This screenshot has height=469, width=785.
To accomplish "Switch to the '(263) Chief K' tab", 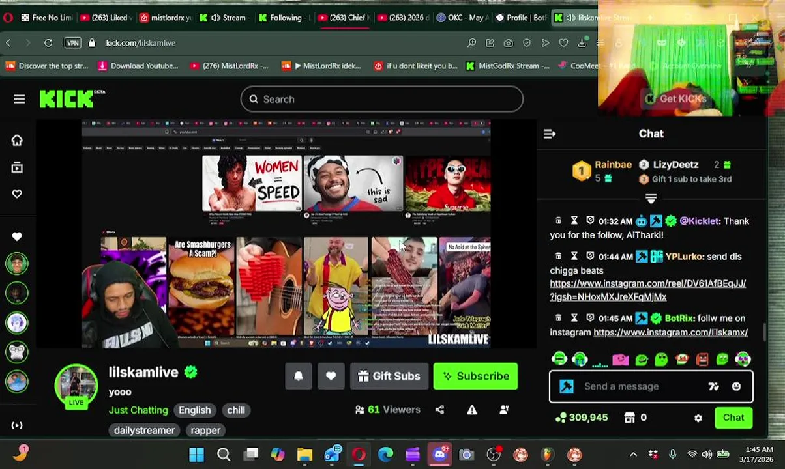I will [344, 18].
